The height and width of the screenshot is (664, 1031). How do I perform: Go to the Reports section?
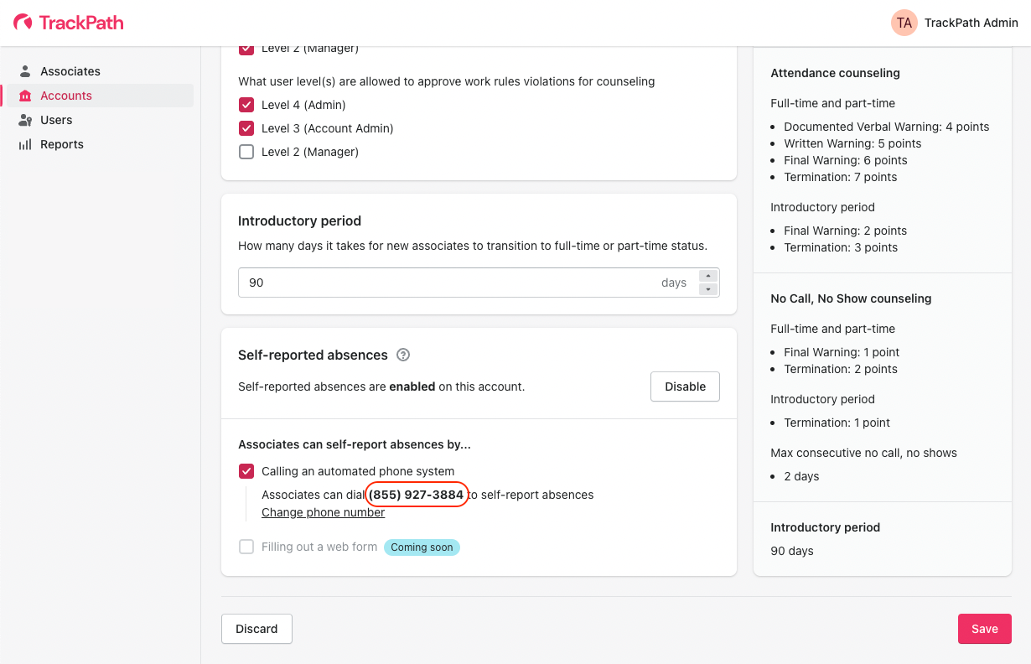[62, 144]
